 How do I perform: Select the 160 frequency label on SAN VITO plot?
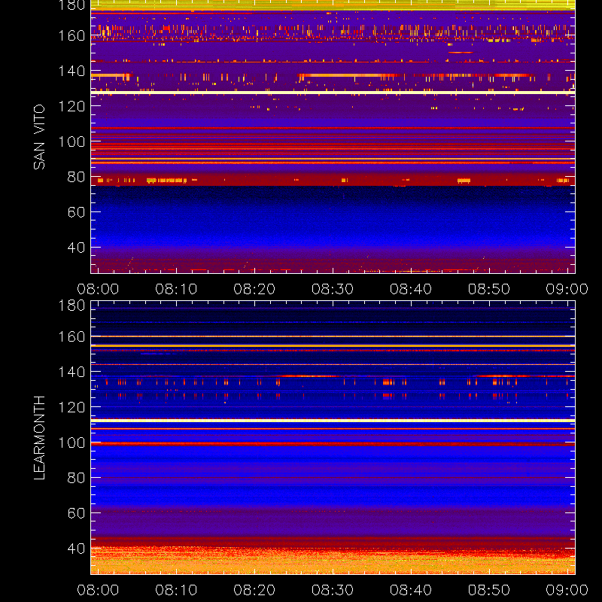pos(71,35)
